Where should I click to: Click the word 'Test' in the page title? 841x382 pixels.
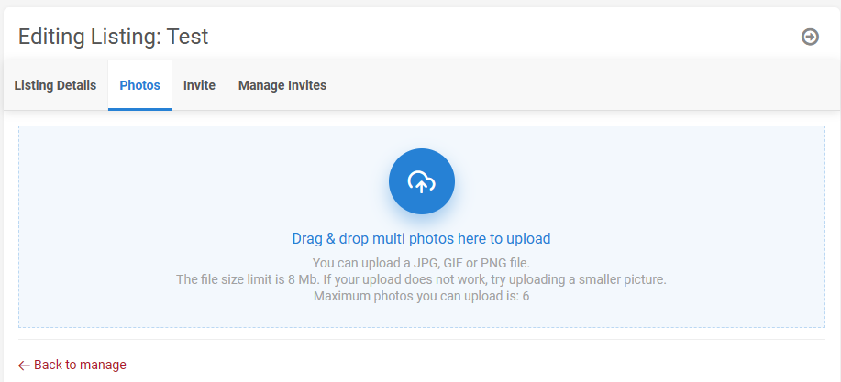[187, 37]
